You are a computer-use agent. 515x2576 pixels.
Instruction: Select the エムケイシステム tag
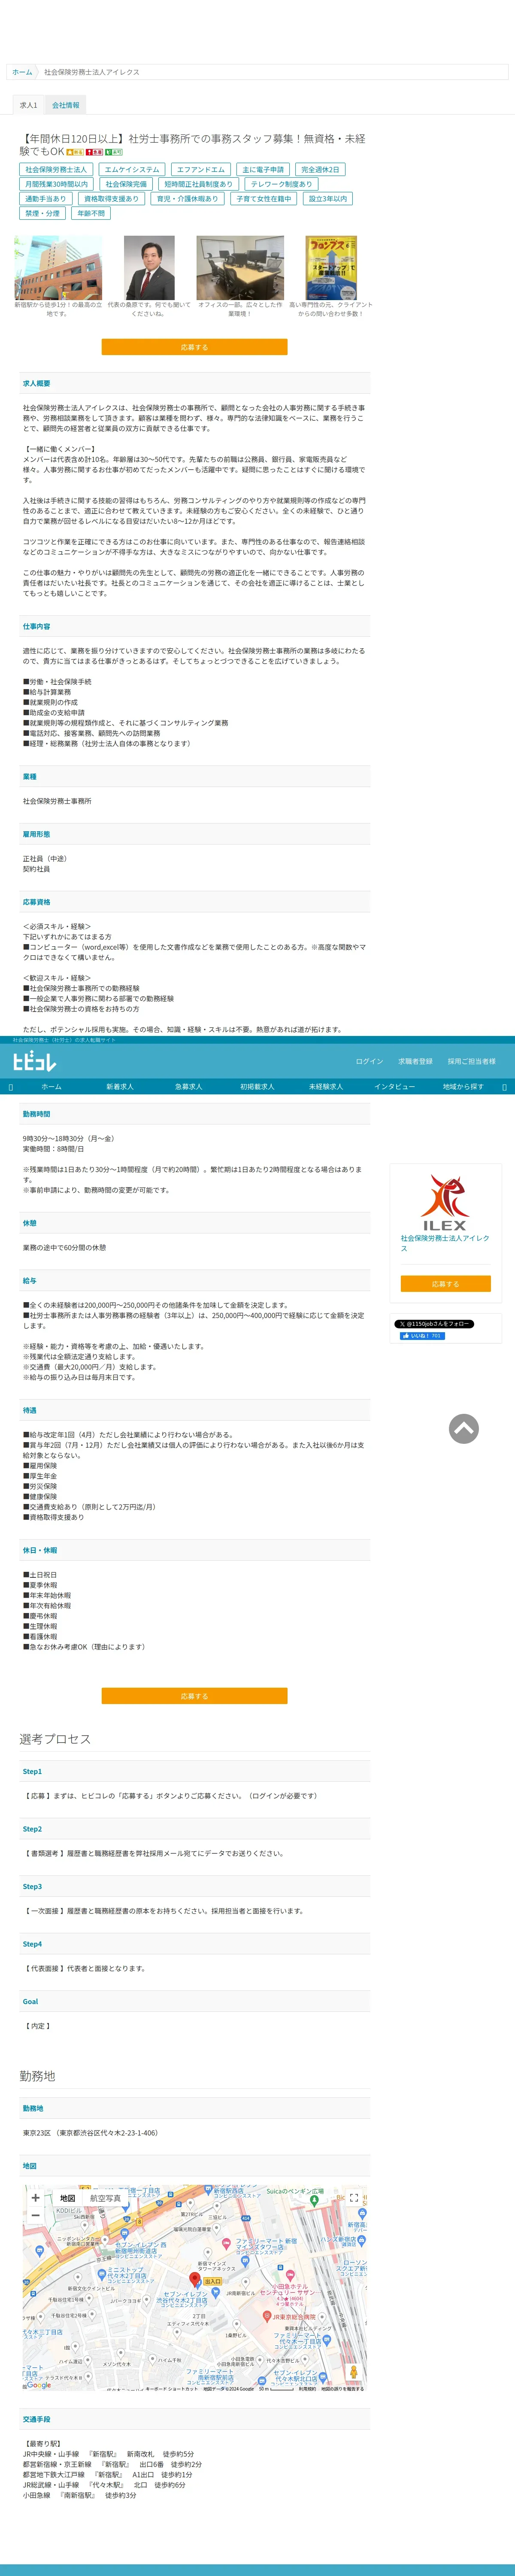tap(132, 170)
